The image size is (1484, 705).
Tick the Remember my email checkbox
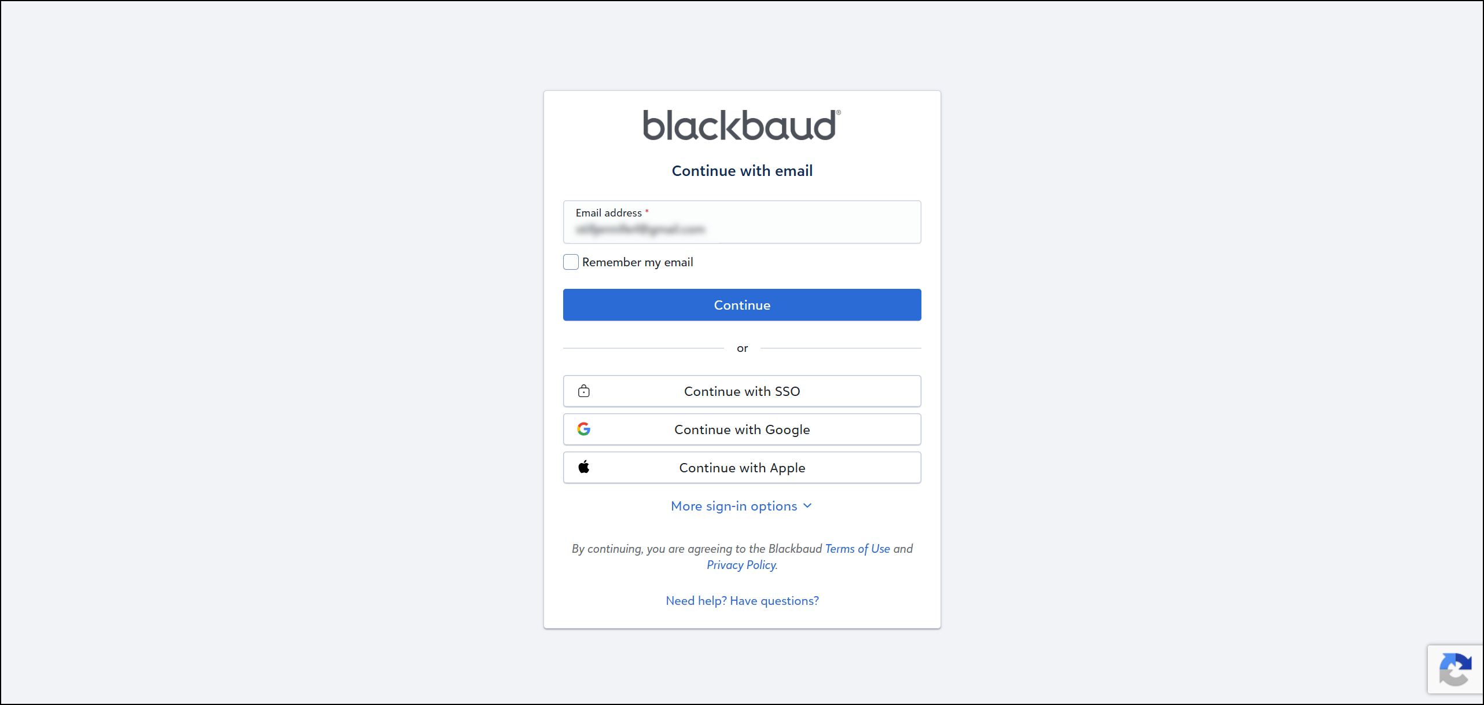coord(571,262)
